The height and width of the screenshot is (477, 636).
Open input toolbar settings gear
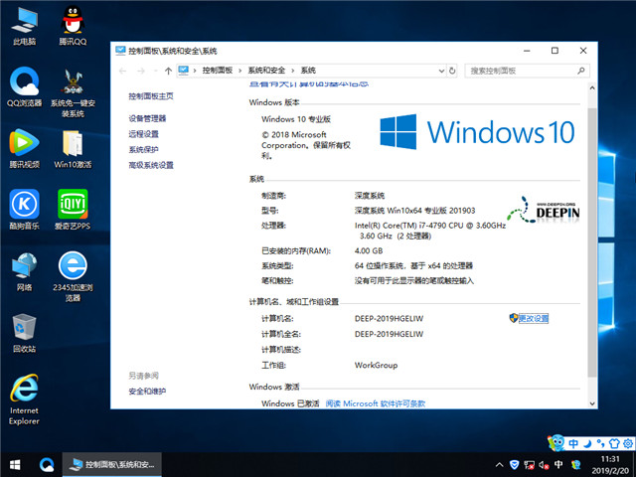628,443
